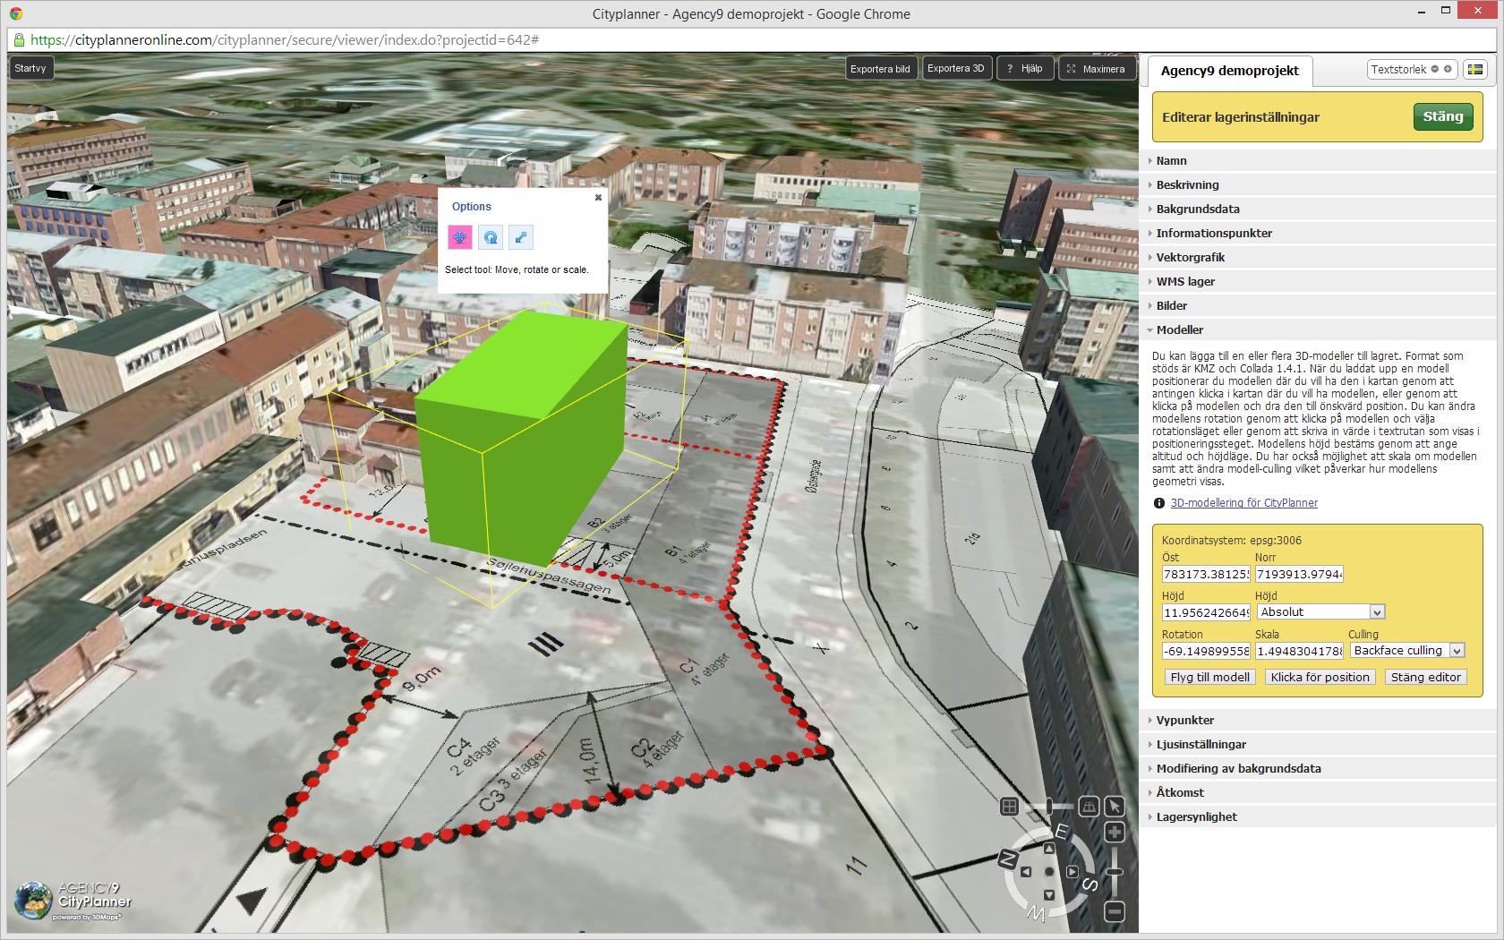1504x940 pixels.
Task: Pan the view down with compass arrow
Action: (1049, 895)
